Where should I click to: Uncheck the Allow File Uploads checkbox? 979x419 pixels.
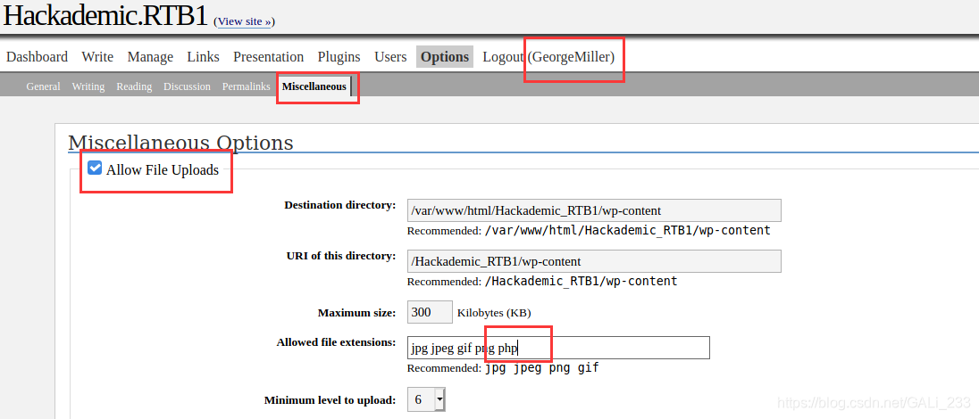click(95, 168)
